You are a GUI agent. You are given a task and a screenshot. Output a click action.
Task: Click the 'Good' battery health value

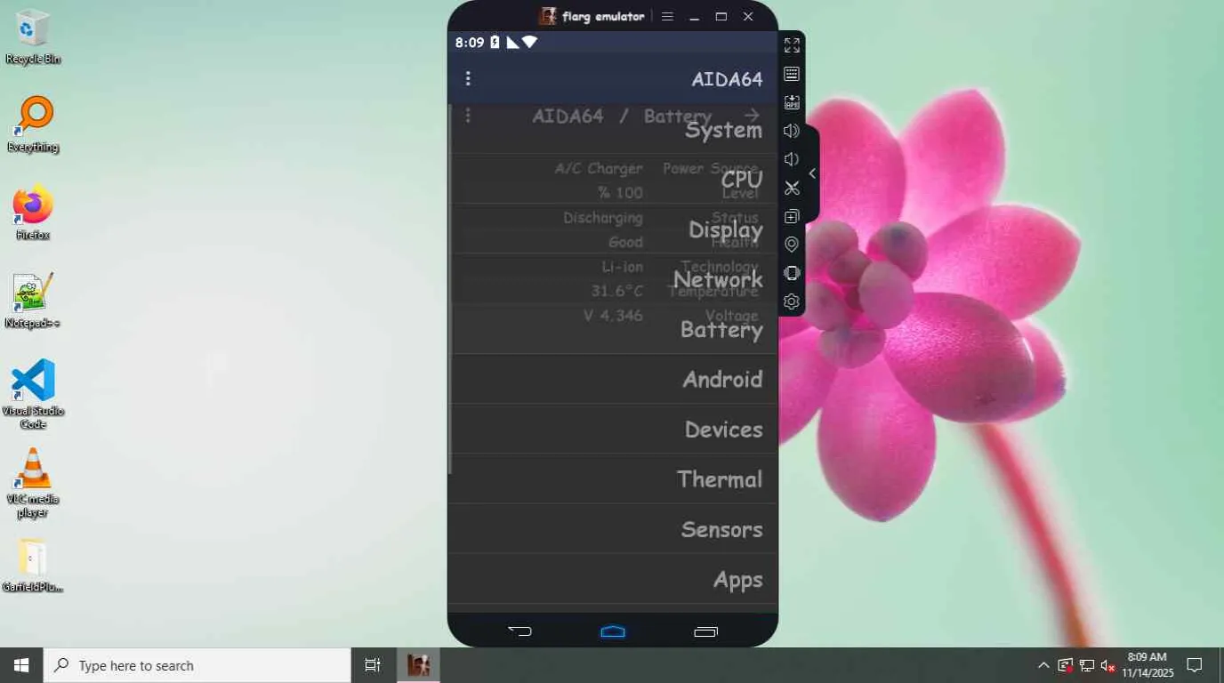[625, 242]
